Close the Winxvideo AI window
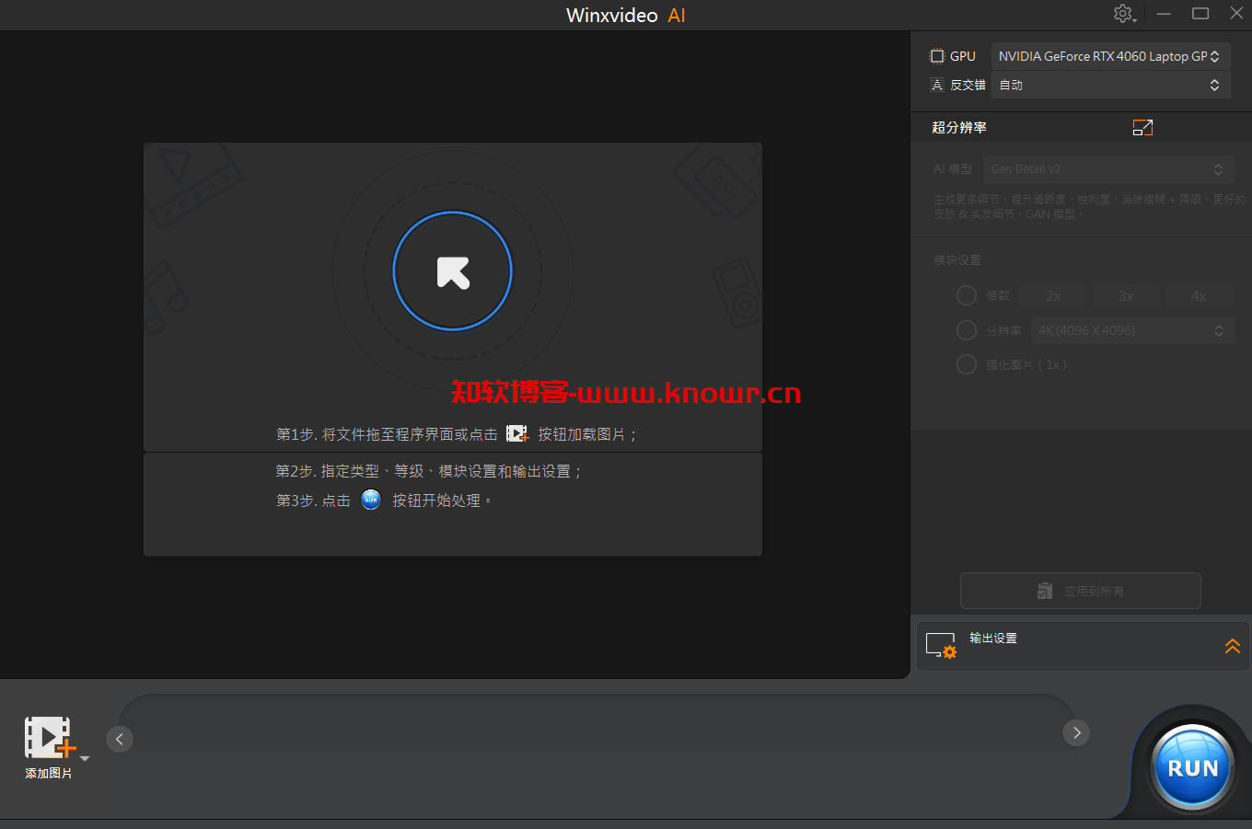The width and height of the screenshot is (1252, 829). pyautogui.click(x=1236, y=14)
